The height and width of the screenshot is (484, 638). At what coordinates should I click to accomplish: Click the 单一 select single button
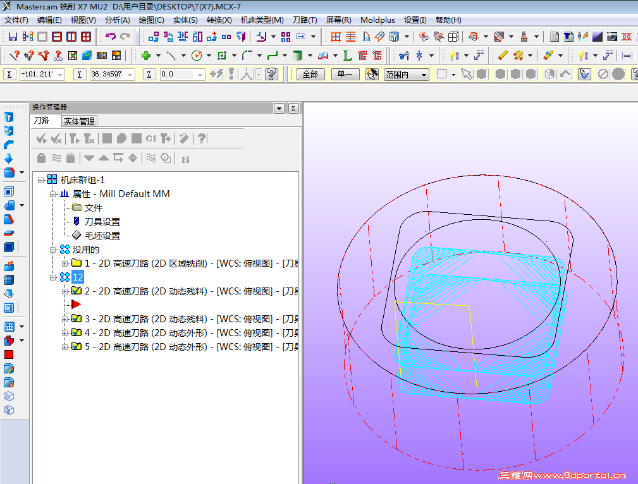(345, 74)
